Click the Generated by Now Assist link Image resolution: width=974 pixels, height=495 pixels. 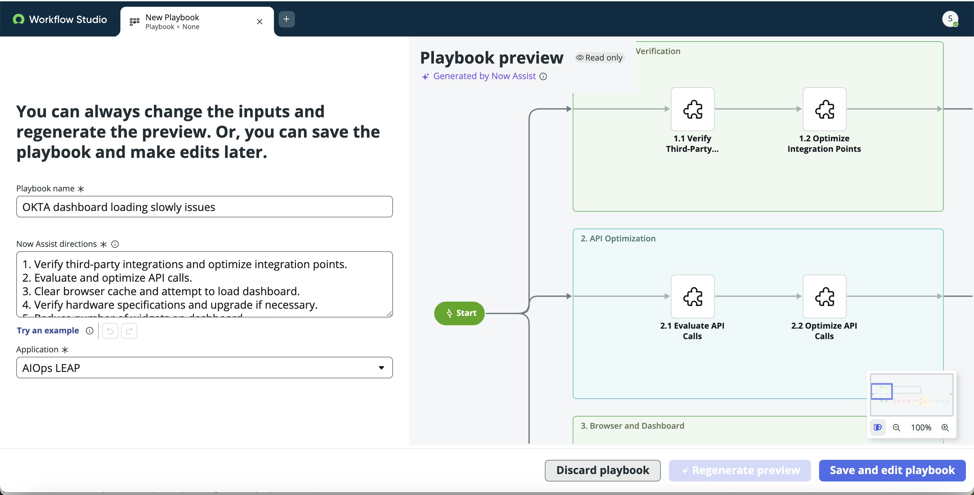(484, 76)
